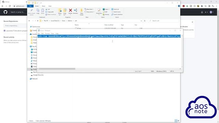Open Notepad Help menu
The image size is (219, 123).
57,33
